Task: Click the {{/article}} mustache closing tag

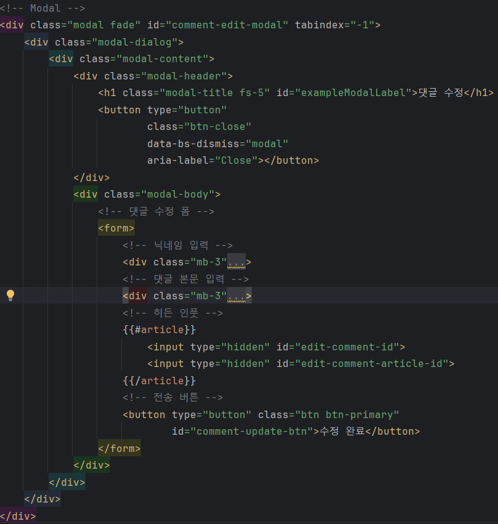Action: (159, 381)
